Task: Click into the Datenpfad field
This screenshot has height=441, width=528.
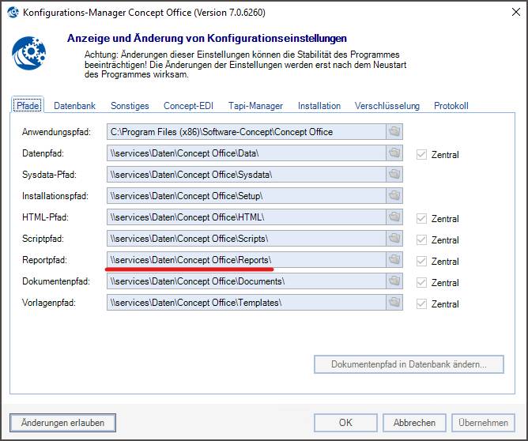Action: (x=246, y=153)
